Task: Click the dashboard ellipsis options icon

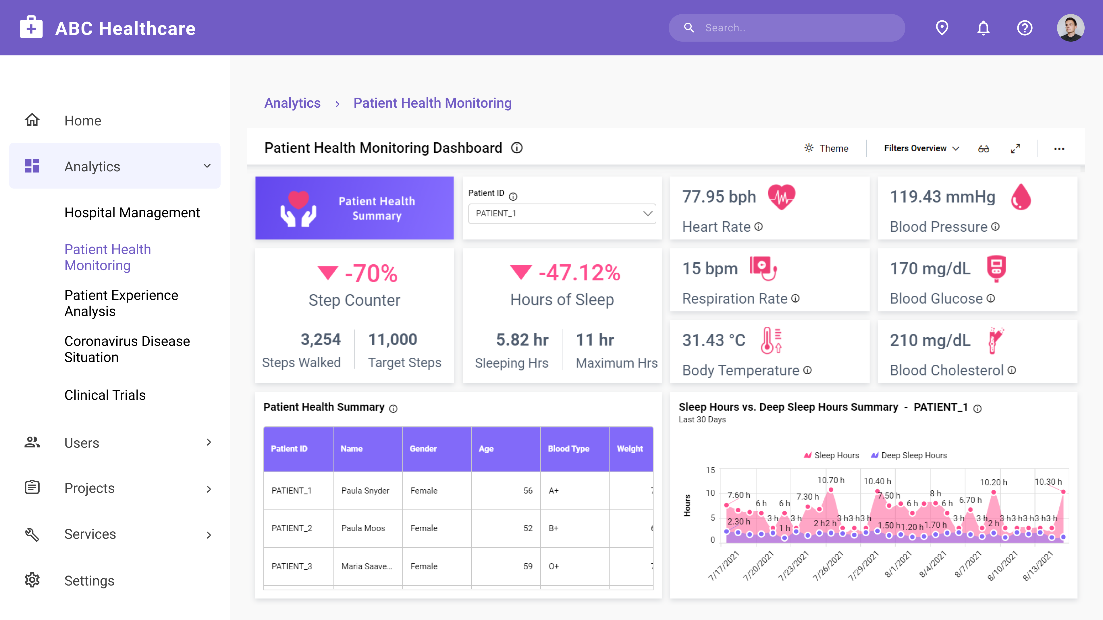Action: 1060,149
